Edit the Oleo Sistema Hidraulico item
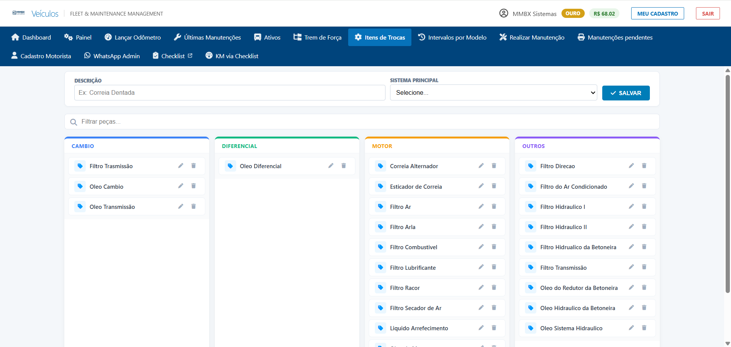 [x=631, y=328]
